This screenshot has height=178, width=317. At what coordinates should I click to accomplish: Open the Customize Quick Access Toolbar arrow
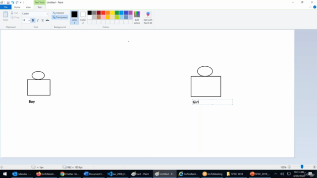[21, 2]
